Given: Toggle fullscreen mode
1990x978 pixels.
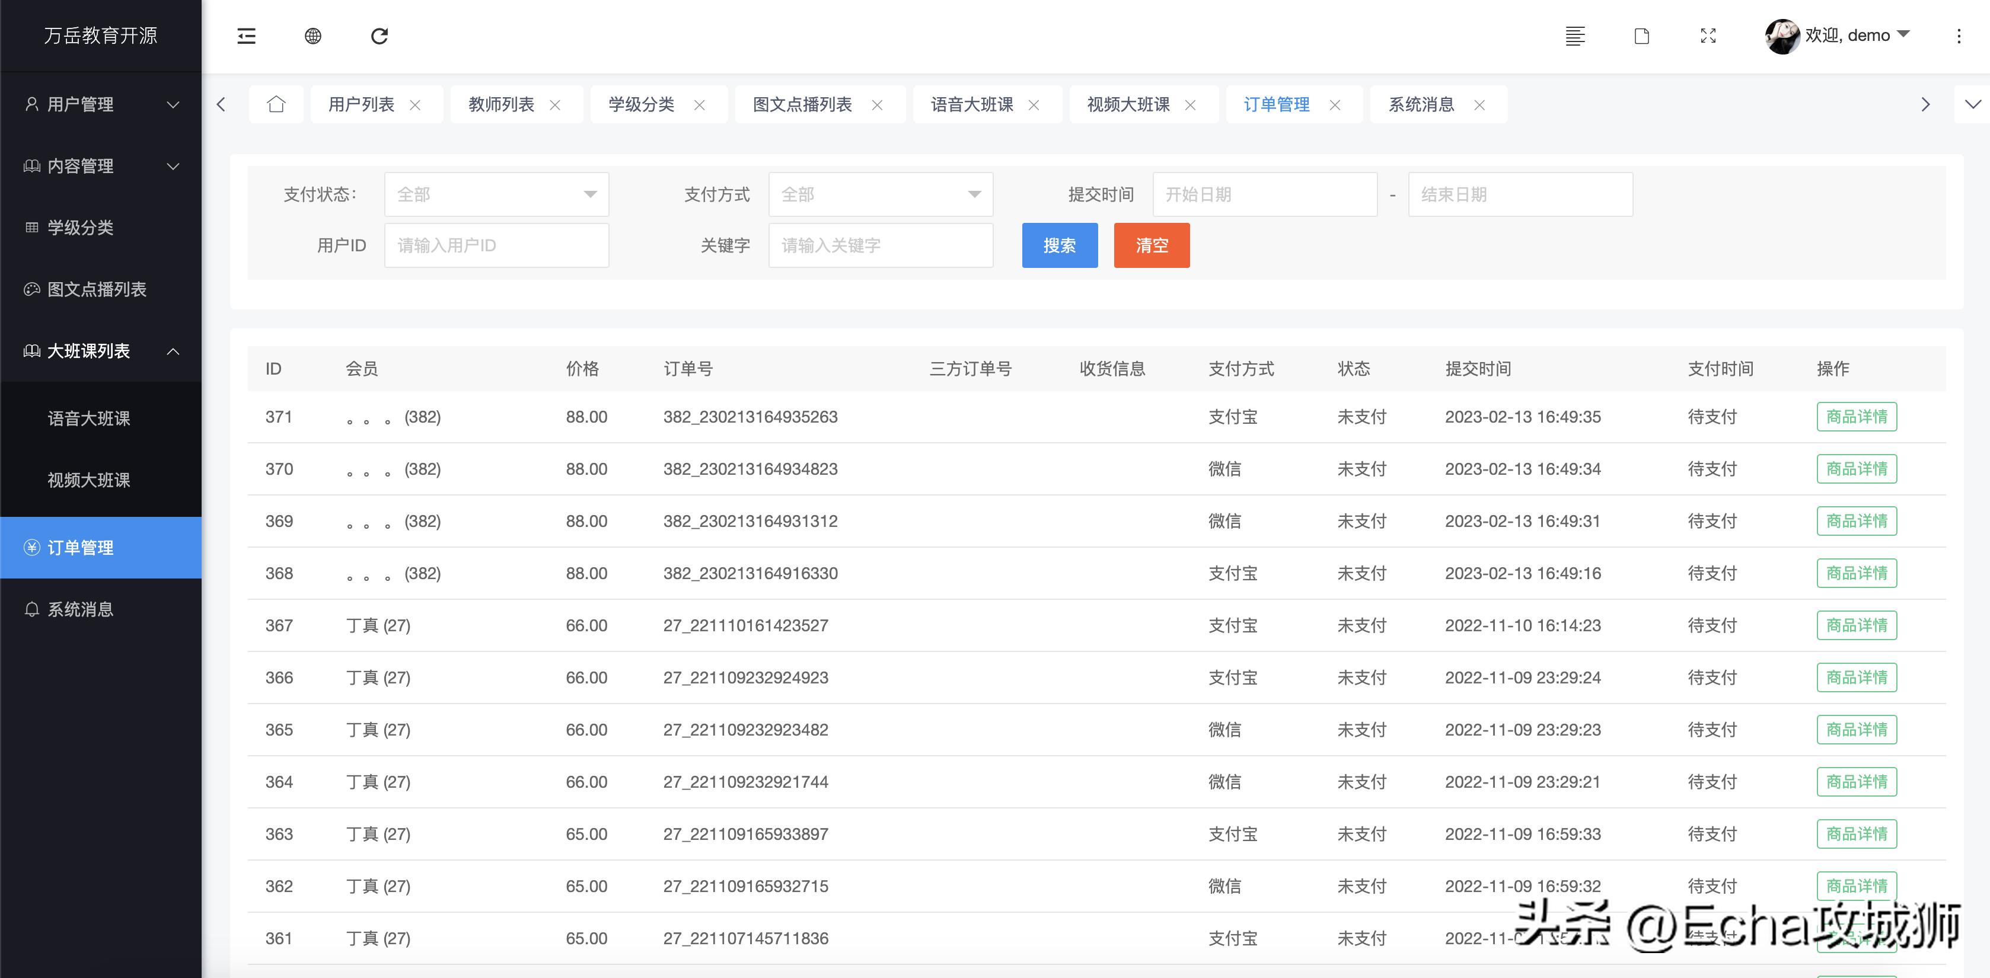Looking at the screenshot, I should (1708, 36).
